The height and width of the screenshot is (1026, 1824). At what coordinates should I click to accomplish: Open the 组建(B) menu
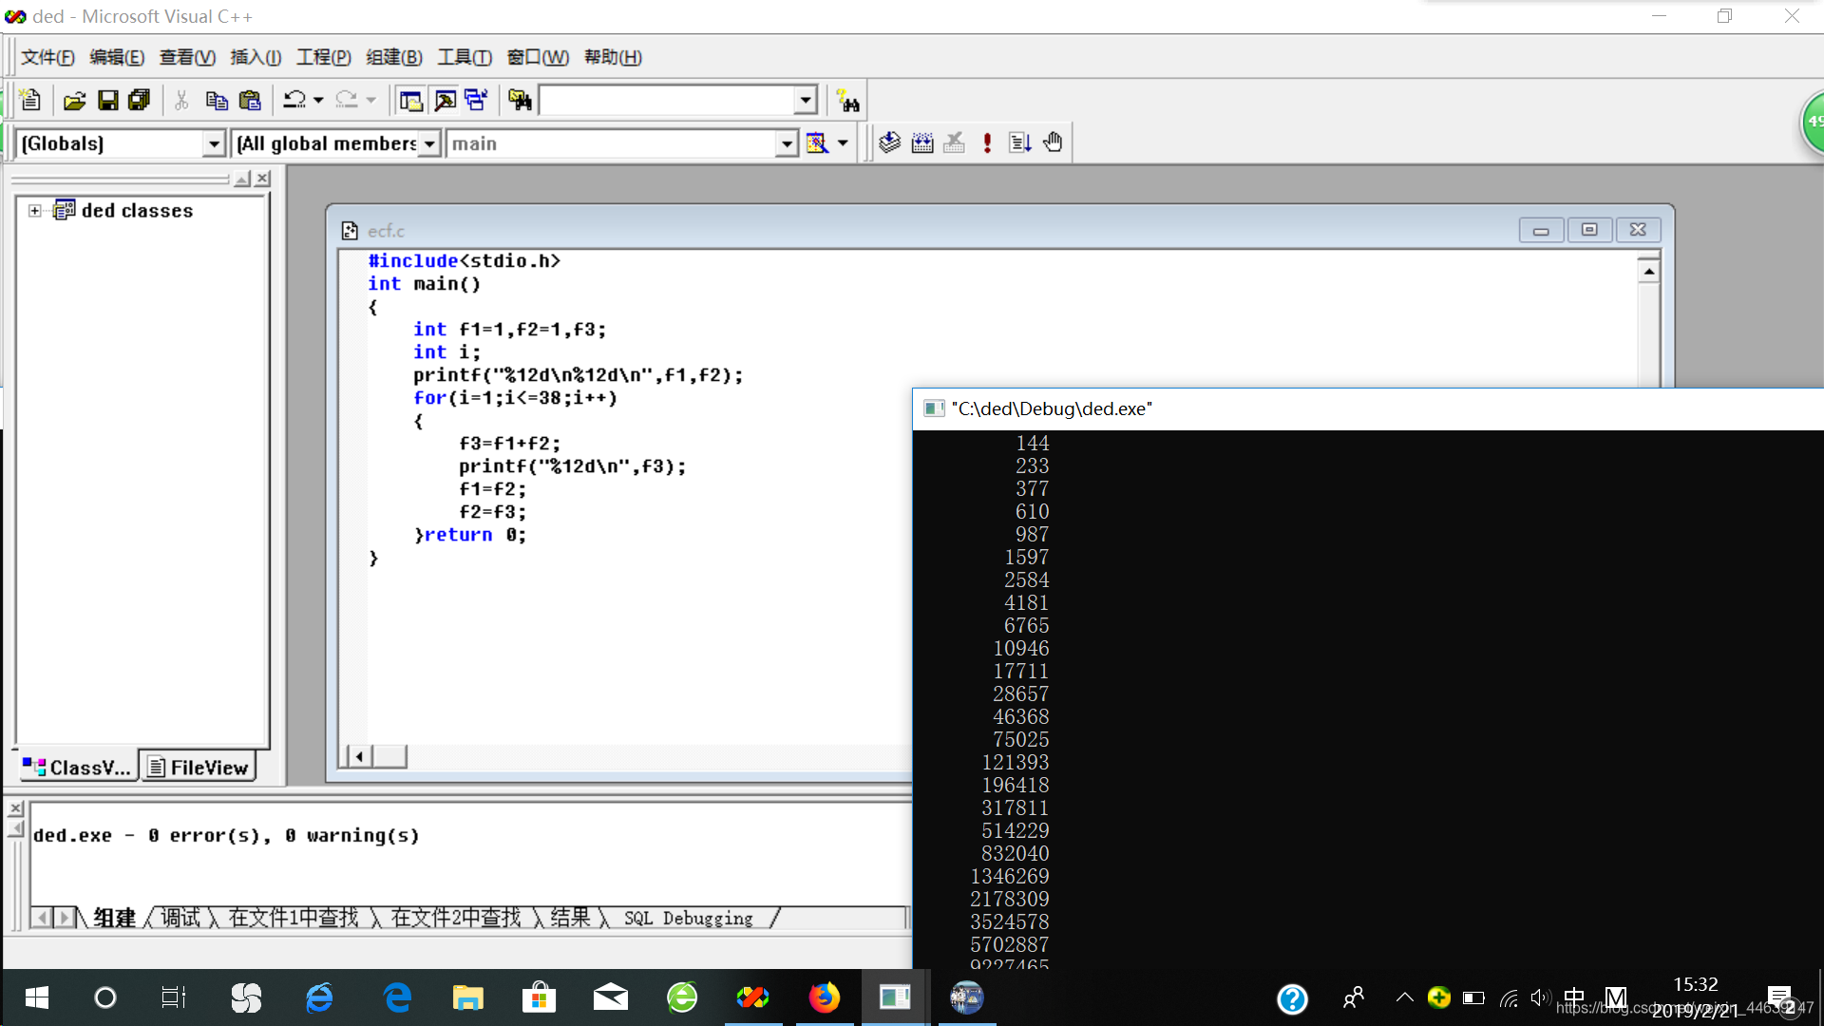coord(394,57)
